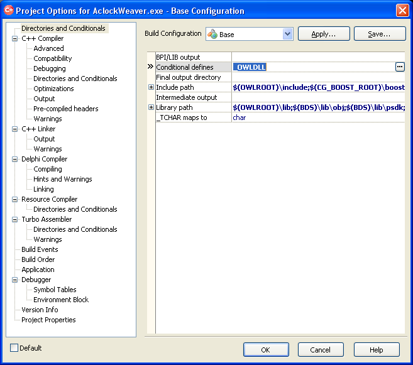Click the Include path value text
The image size is (413, 365).
(319, 87)
